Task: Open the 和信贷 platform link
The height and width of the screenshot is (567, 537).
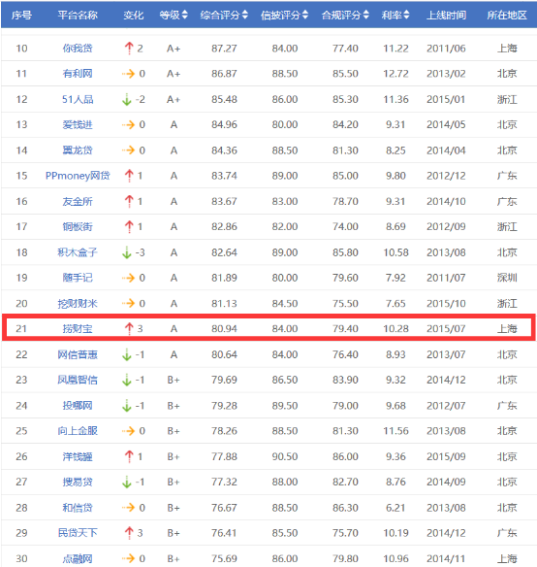Action: 78,508
